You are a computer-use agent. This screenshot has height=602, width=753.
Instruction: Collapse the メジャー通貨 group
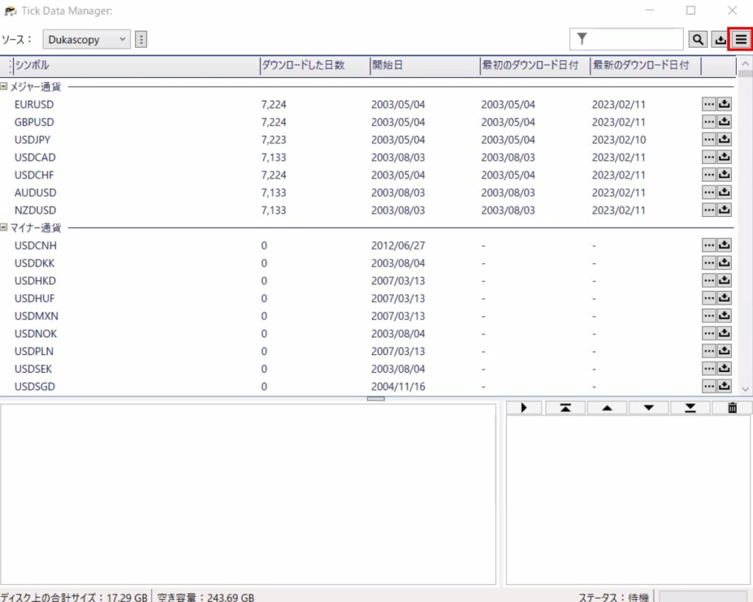4,87
